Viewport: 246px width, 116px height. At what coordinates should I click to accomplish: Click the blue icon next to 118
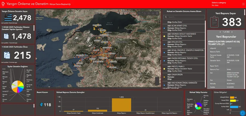41,105
